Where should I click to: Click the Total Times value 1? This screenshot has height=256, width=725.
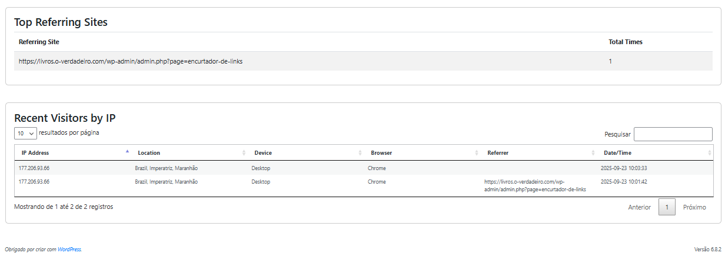pyautogui.click(x=610, y=61)
